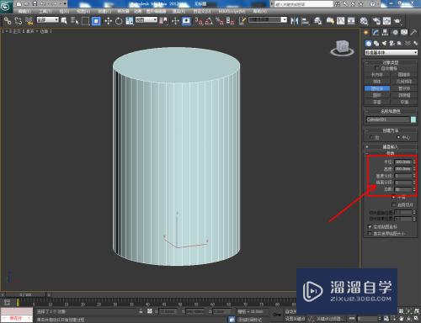
Task: Open the reference coordinate system dropdown
Action: coord(147,19)
